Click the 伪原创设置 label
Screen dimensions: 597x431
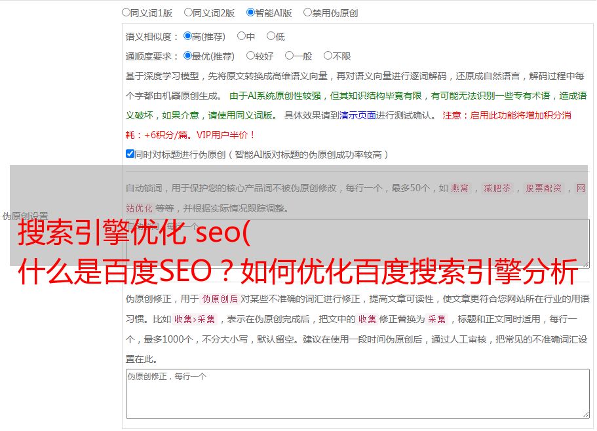coord(25,216)
